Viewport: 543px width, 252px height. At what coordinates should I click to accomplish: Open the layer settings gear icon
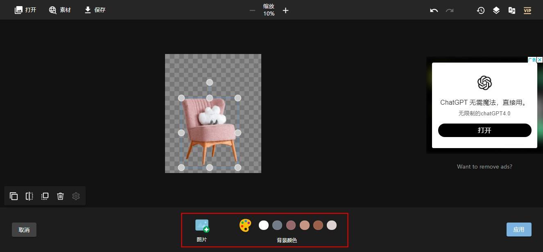click(76, 196)
